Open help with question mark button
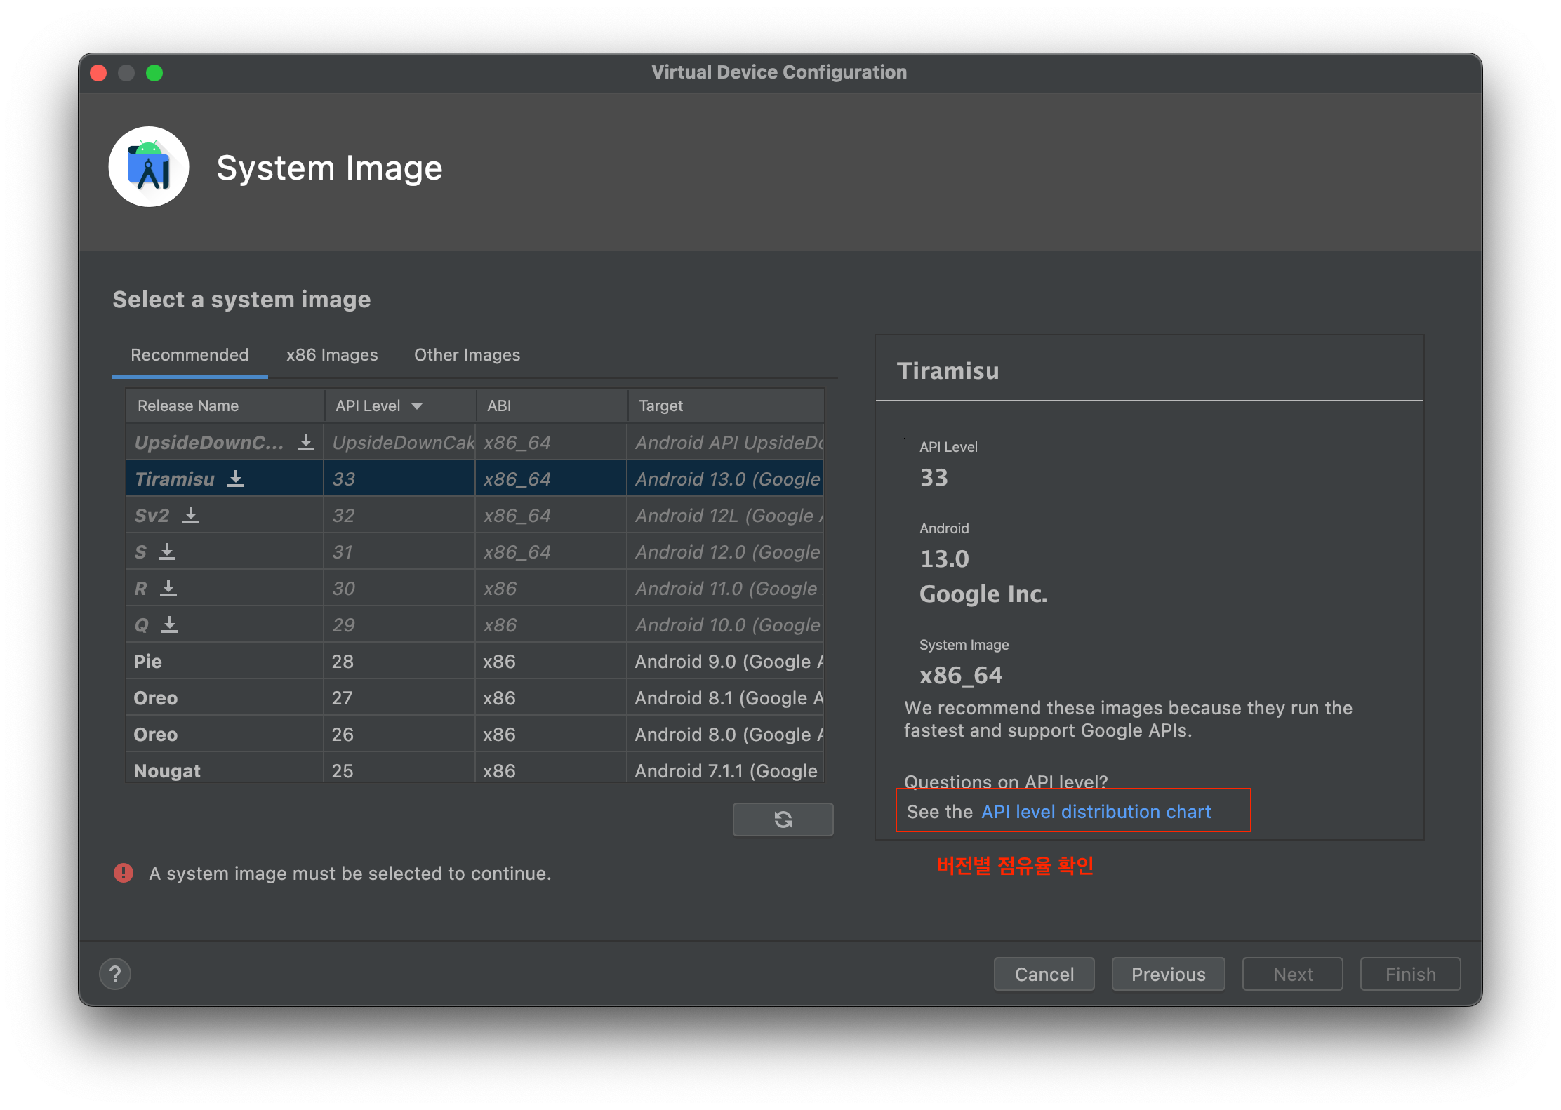Viewport: 1561px width, 1110px height. coord(115,974)
